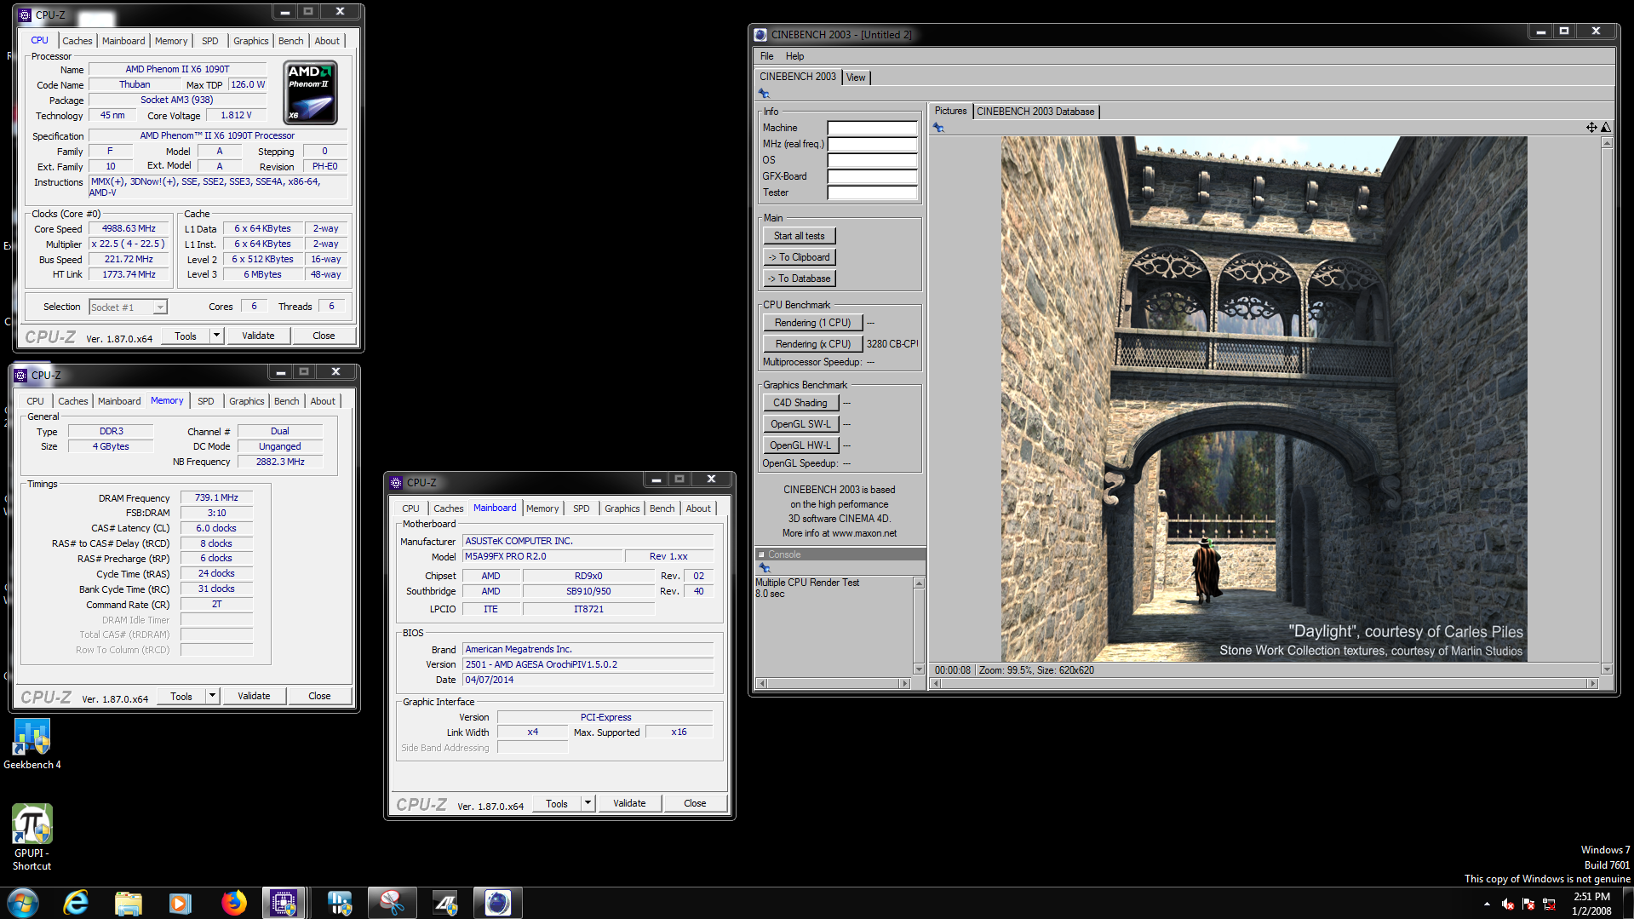The height and width of the screenshot is (919, 1634).
Task: Launch Firefox from the taskbar
Action: pos(233,903)
